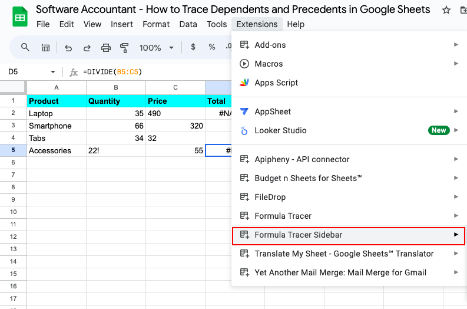The width and height of the screenshot is (467, 309).
Task: Expand the Apipheny submenu arrow
Action: tap(456, 159)
